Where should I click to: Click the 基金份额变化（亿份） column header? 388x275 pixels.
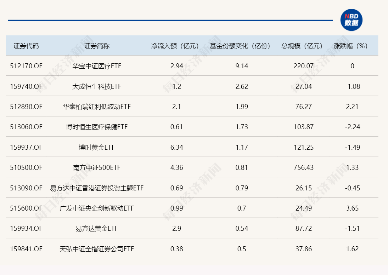coord(240,46)
